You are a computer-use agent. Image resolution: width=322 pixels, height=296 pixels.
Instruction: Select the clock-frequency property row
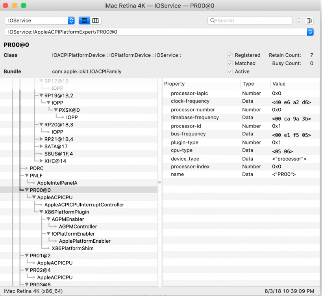[x=241, y=101]
